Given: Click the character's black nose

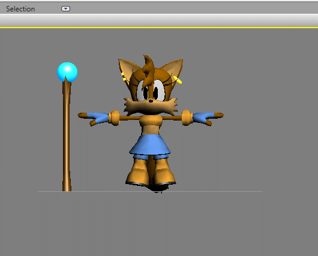Looking at the screenshot, I should [151, 101].
